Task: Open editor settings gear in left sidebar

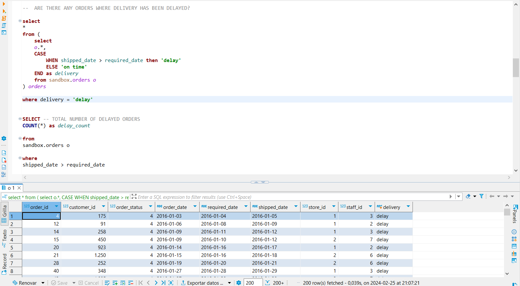Action: [x=4, y=138]
